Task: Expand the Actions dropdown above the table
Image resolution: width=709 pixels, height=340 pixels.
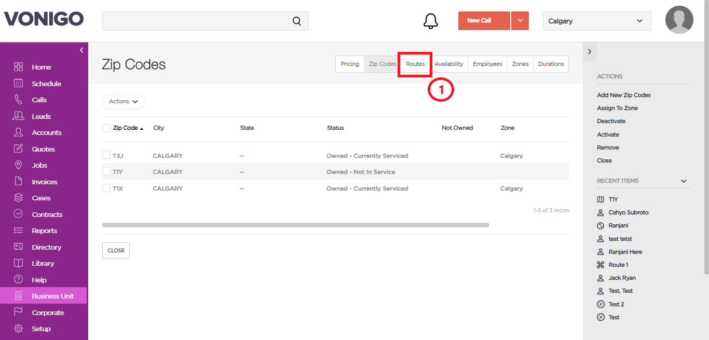Action: click(124, 102)
